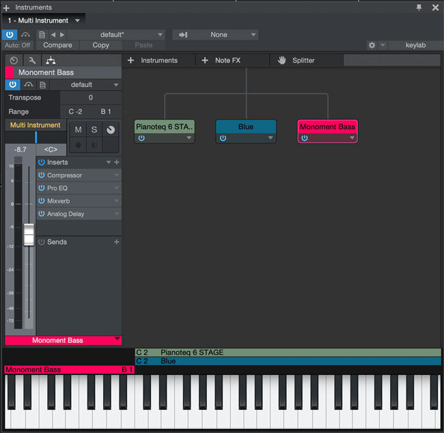Toggle power on the Blue instrument node
This screenshot has width=444, height=433.
click(x=223, y=138)
